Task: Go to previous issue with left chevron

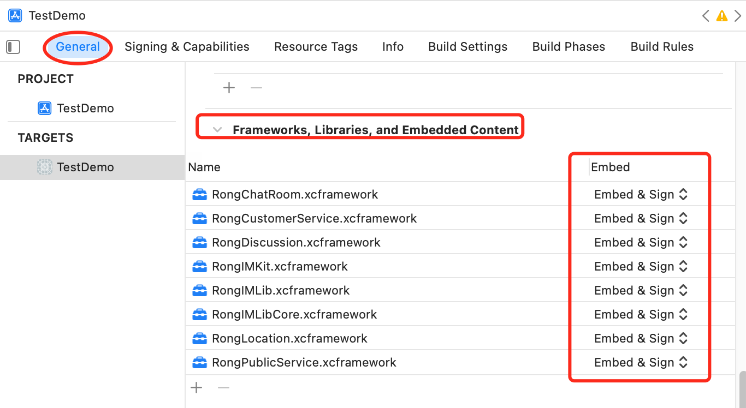Action: tap(706, 16)
